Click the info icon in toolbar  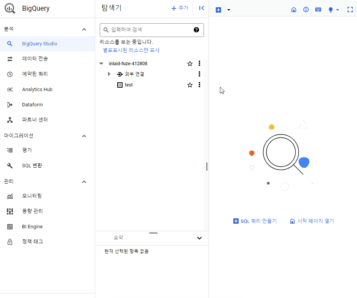(x=306, y=10)
